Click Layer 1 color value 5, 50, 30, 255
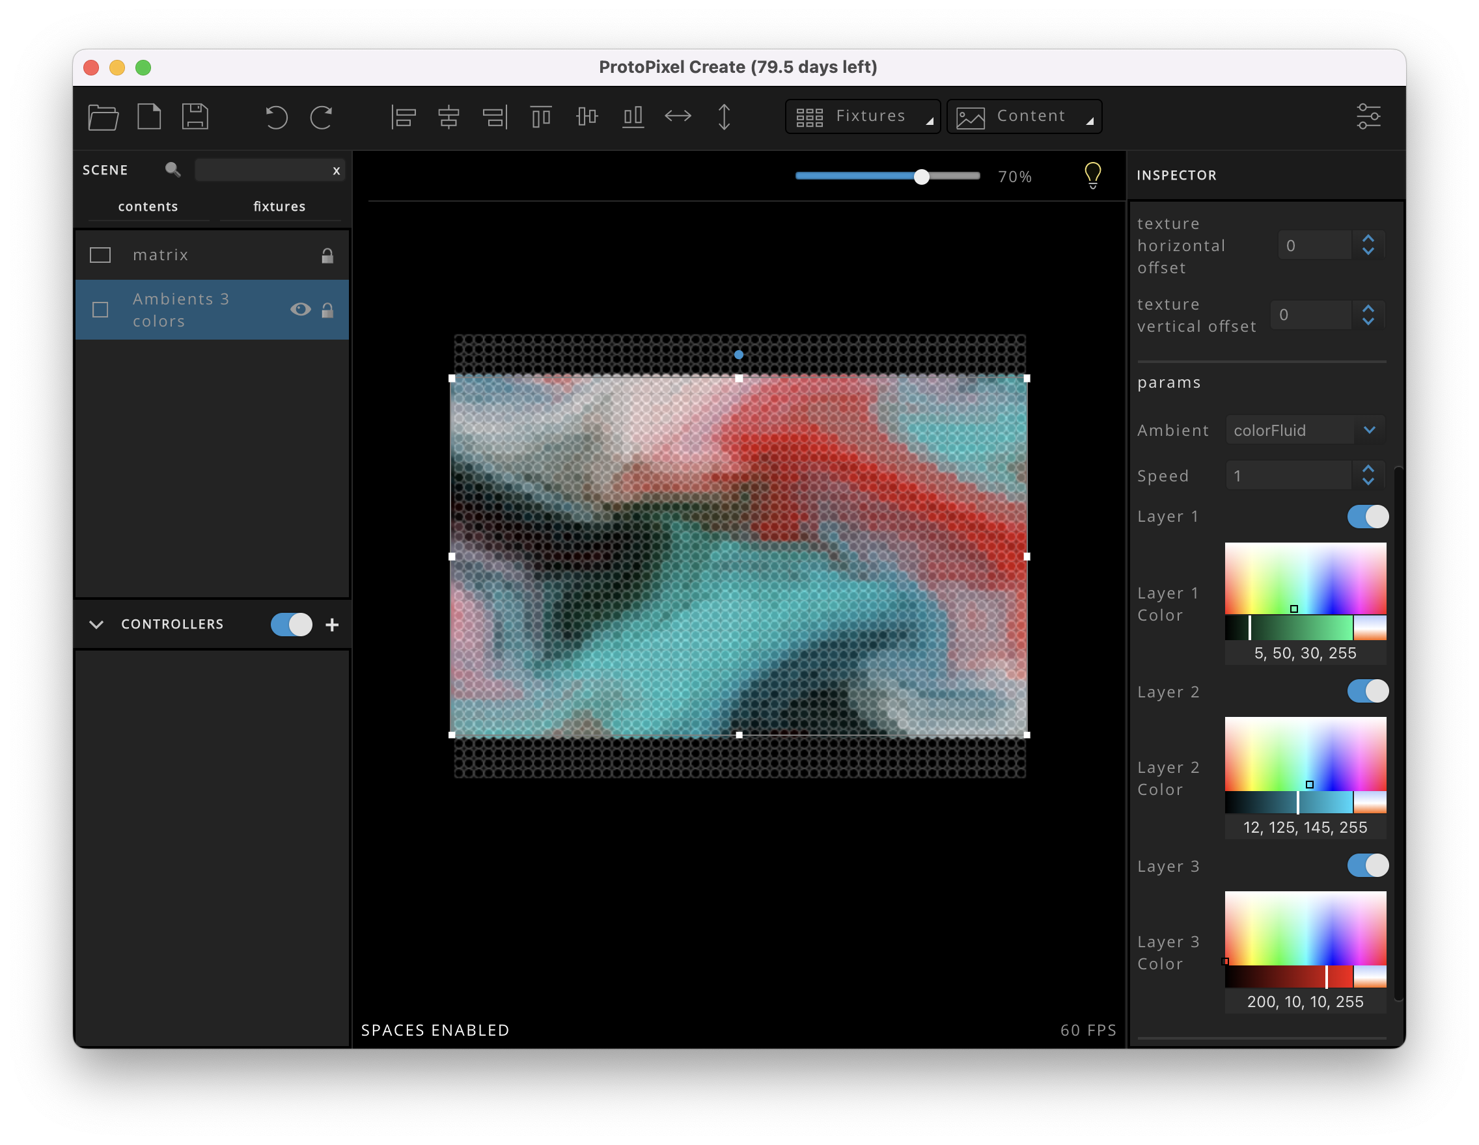Screen dimensions: 1479x1145 (x=1305, y=653)
